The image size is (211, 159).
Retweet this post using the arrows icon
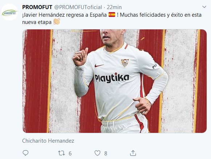click(x=61, y=153)
